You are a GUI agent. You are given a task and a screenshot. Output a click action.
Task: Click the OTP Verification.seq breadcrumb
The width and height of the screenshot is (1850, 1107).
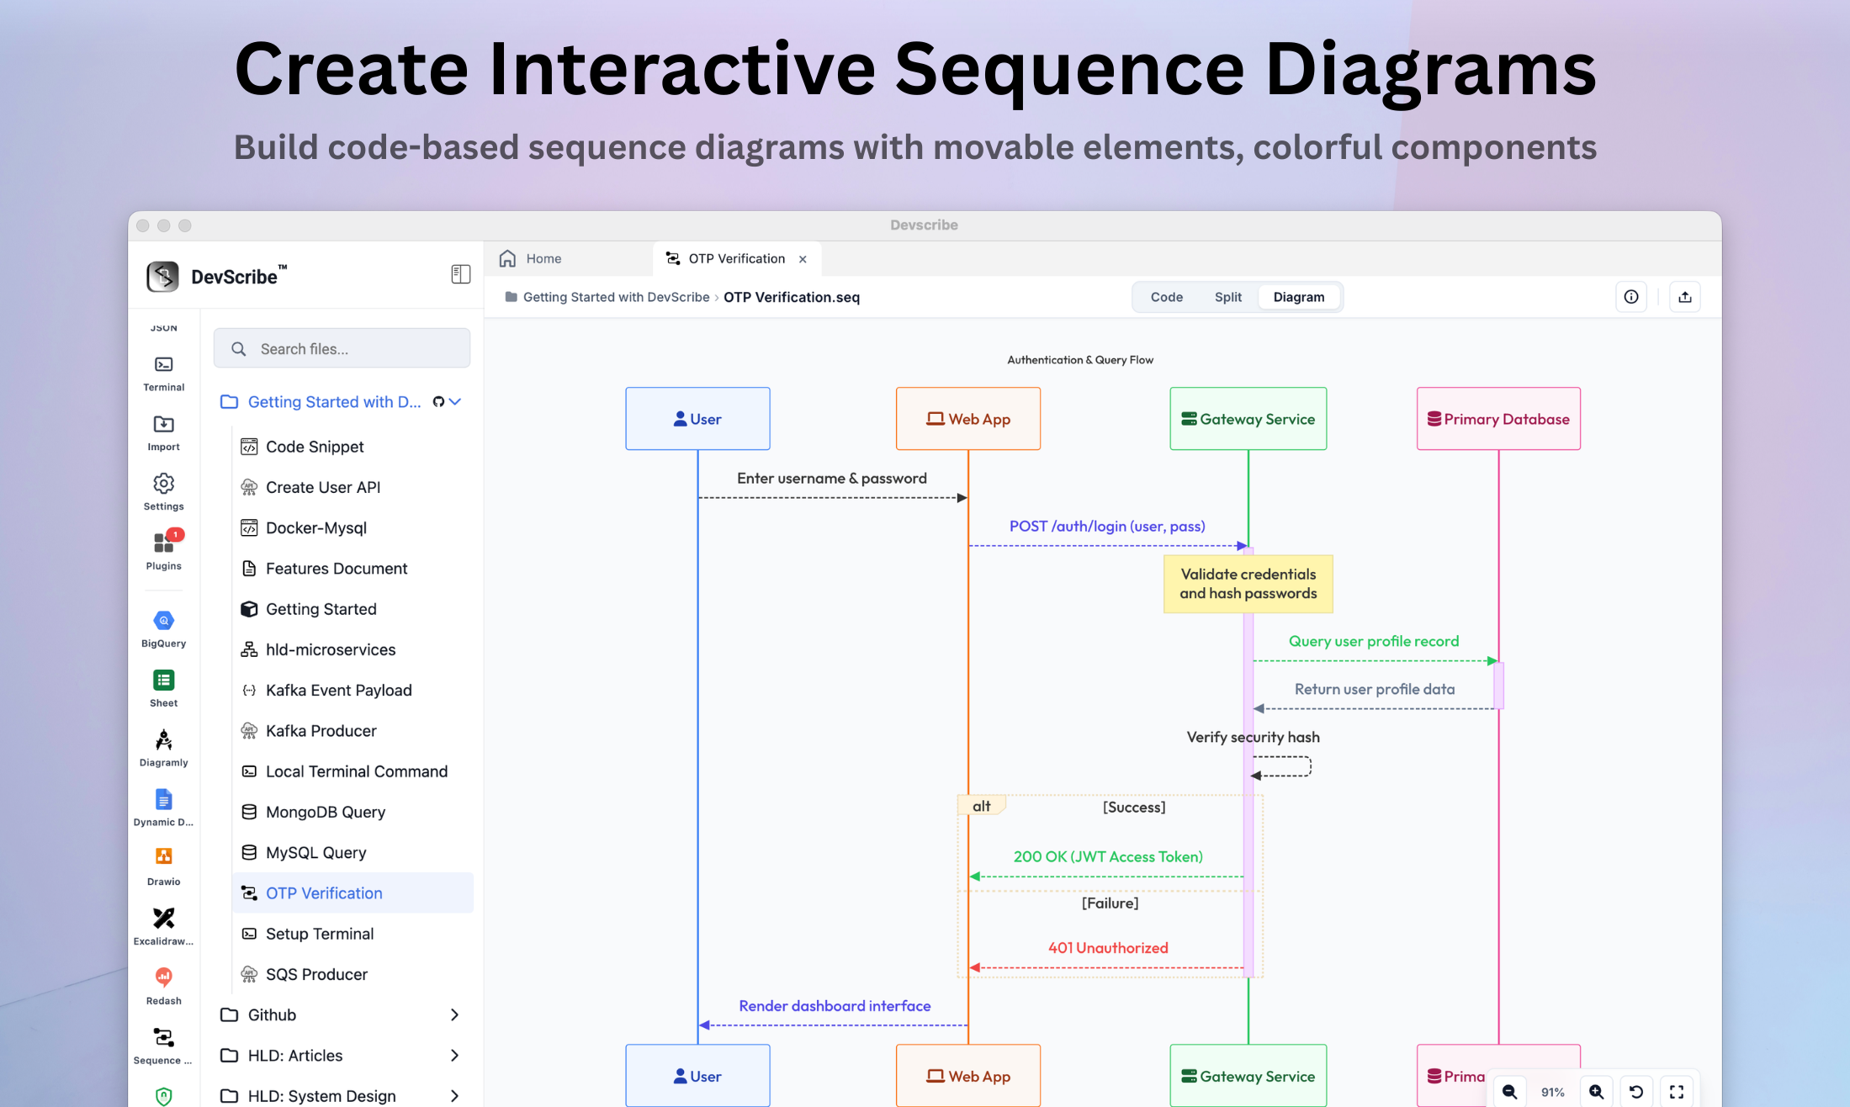click(791, 297)
